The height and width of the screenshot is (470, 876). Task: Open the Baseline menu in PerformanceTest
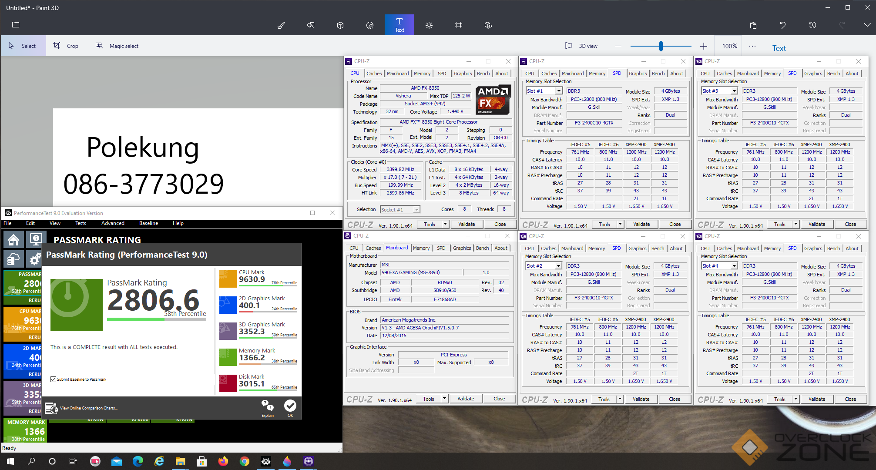[148, 223]
